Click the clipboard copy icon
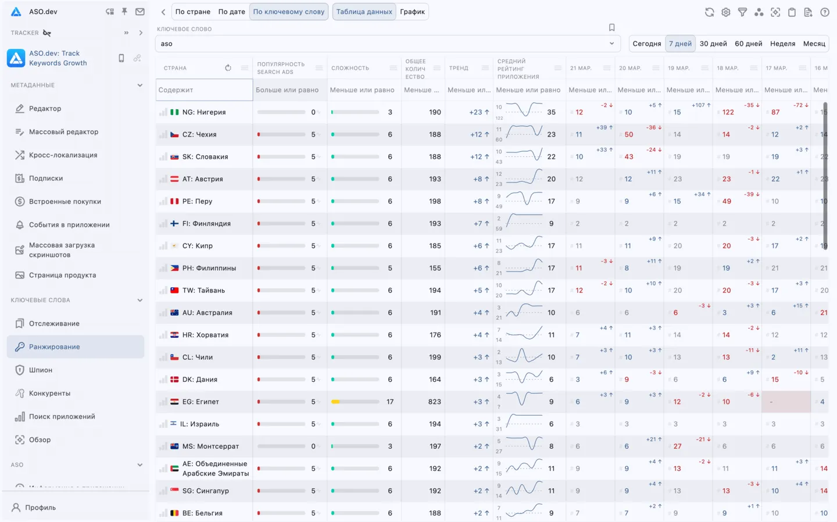This screenshot has width=837, height=522. pyautogui.click(x=792, y=12)
